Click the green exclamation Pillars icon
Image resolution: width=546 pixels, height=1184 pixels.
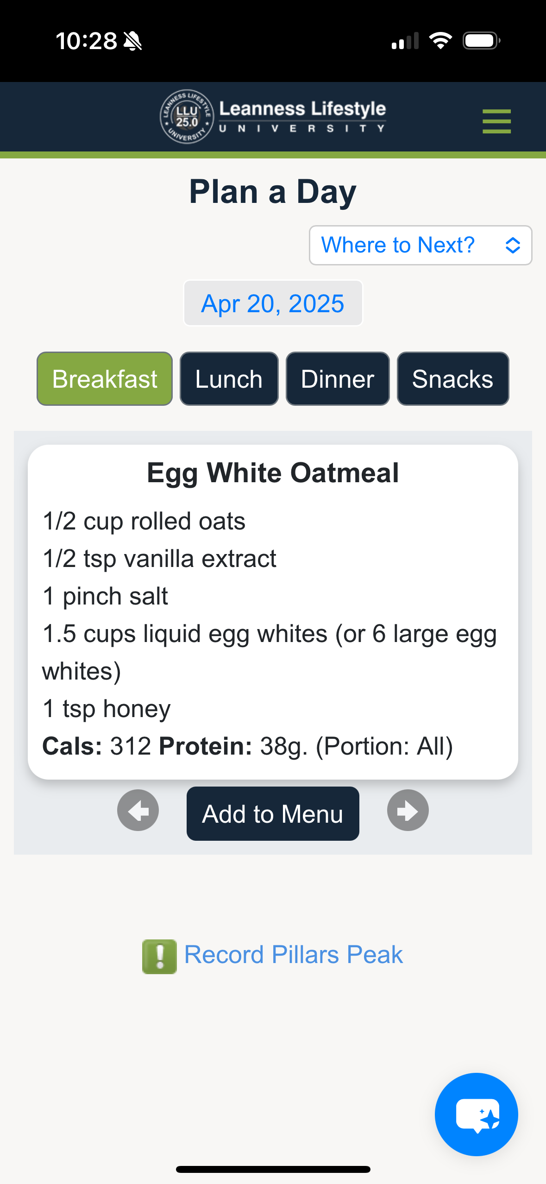pos(159,957)
